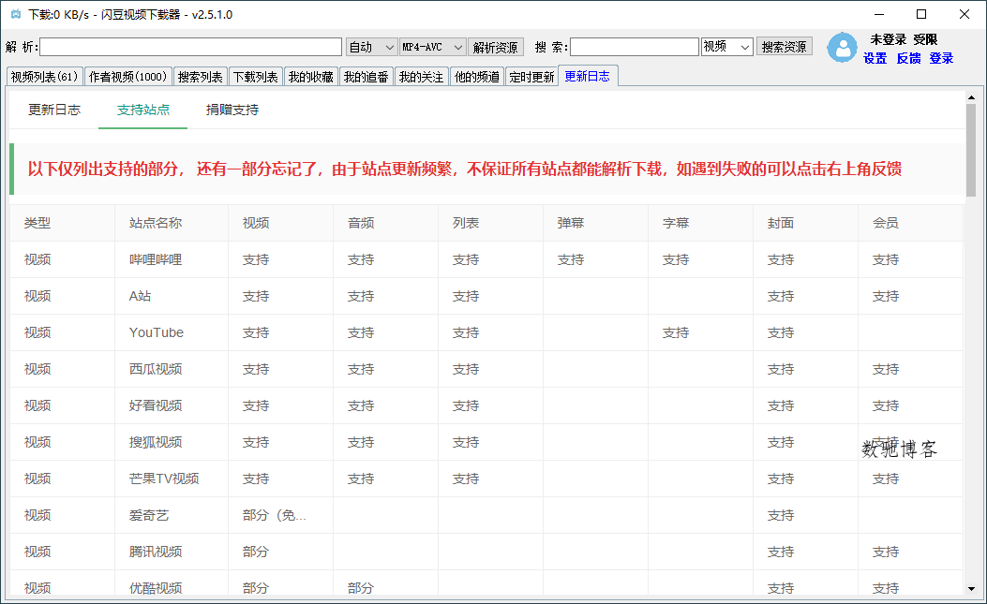Open the 反馈 link
987x604 pixels.
(x=908, y=58)
